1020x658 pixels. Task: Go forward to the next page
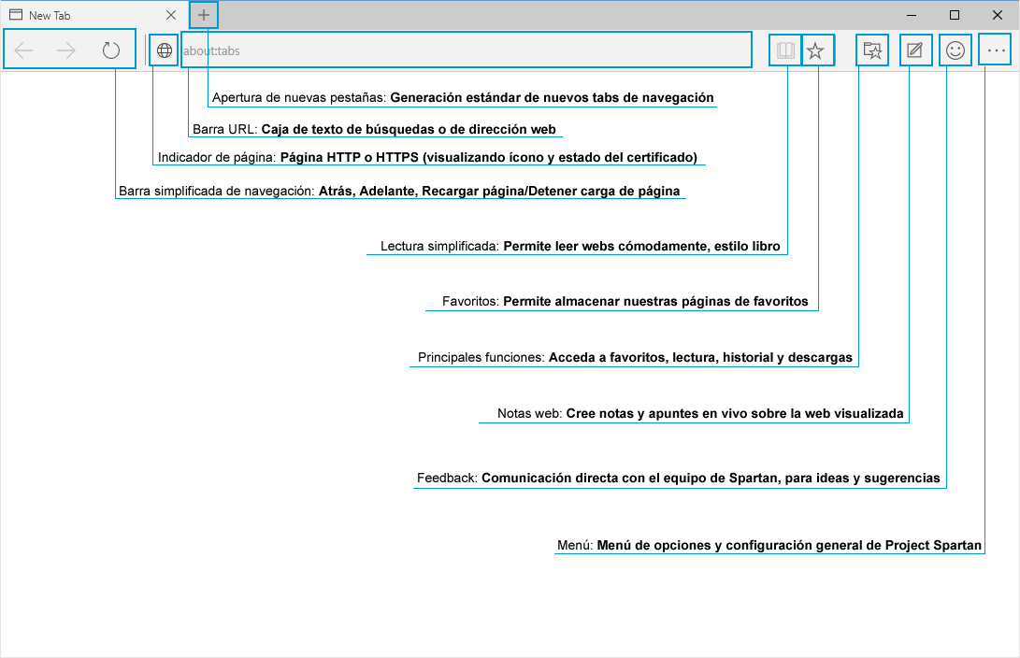(66, 50)
